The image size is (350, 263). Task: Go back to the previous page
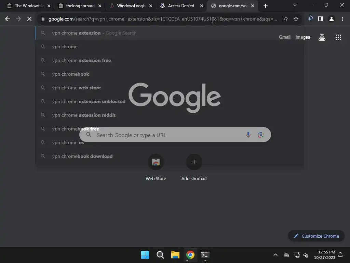[x=8, y=19]
